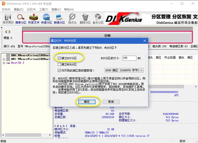Close the disk map pane with small x
This screenshot has width=198, height=143.
pos(2,28)
